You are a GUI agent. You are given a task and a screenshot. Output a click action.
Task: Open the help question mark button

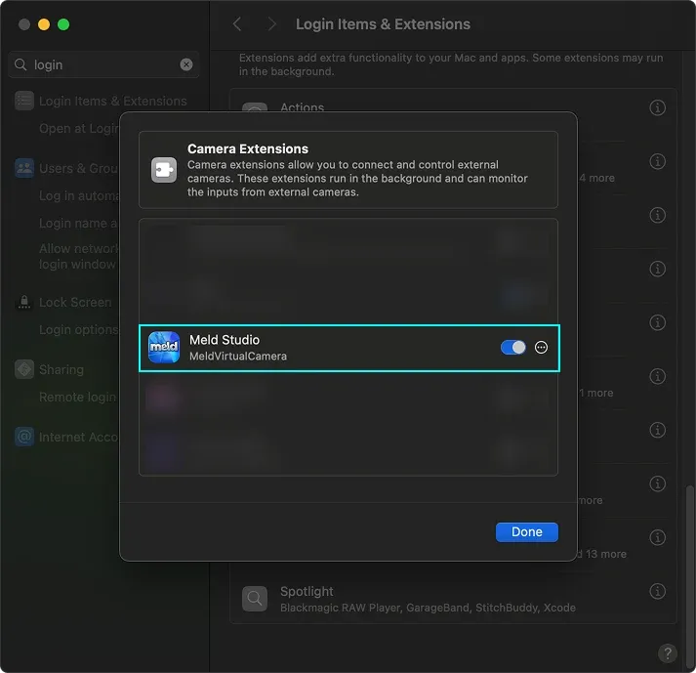(x=667, y=653)
